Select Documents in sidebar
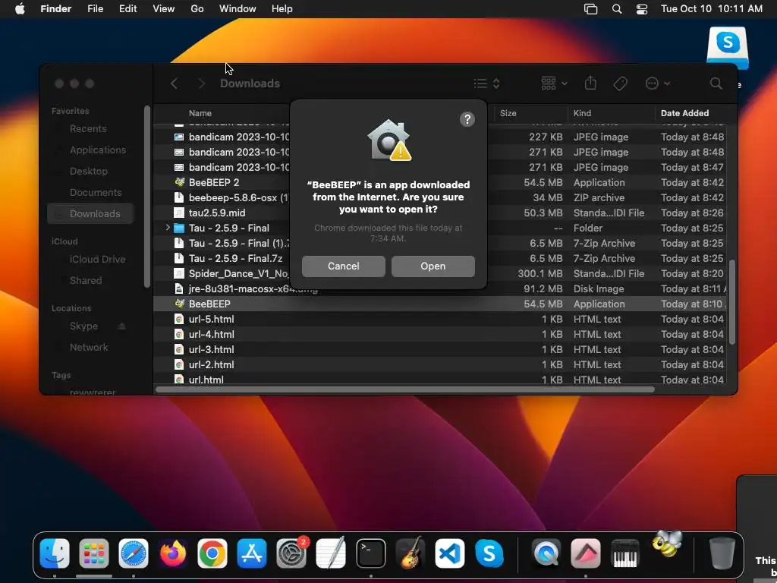Screen dimensions: 777x583 [x=90, y=193]
